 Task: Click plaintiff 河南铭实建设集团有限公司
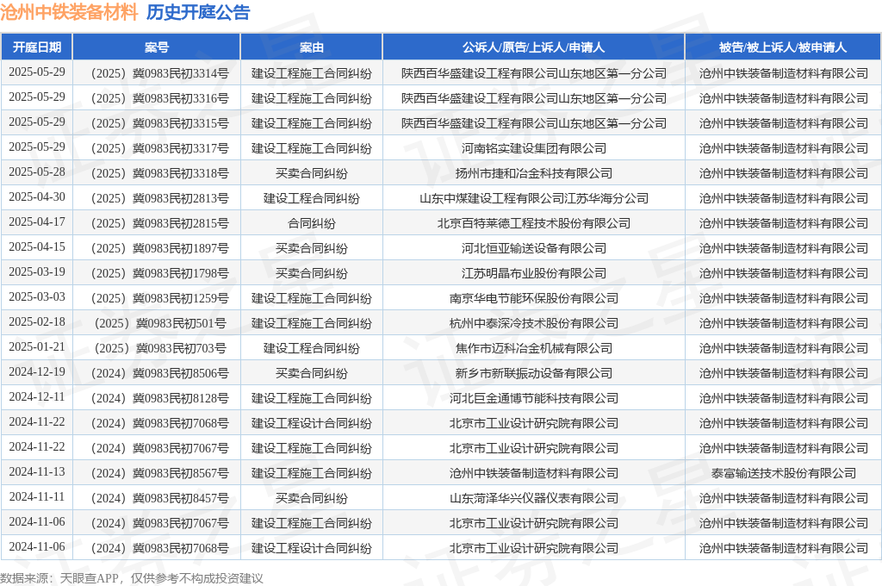[534, 148]
